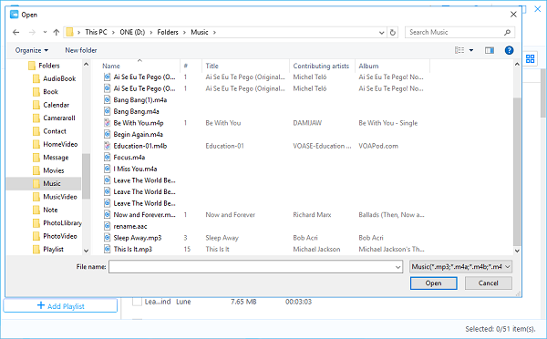Open the Organize menu
The width and height of the screenshot is (547, 339).
coord(31,50)
